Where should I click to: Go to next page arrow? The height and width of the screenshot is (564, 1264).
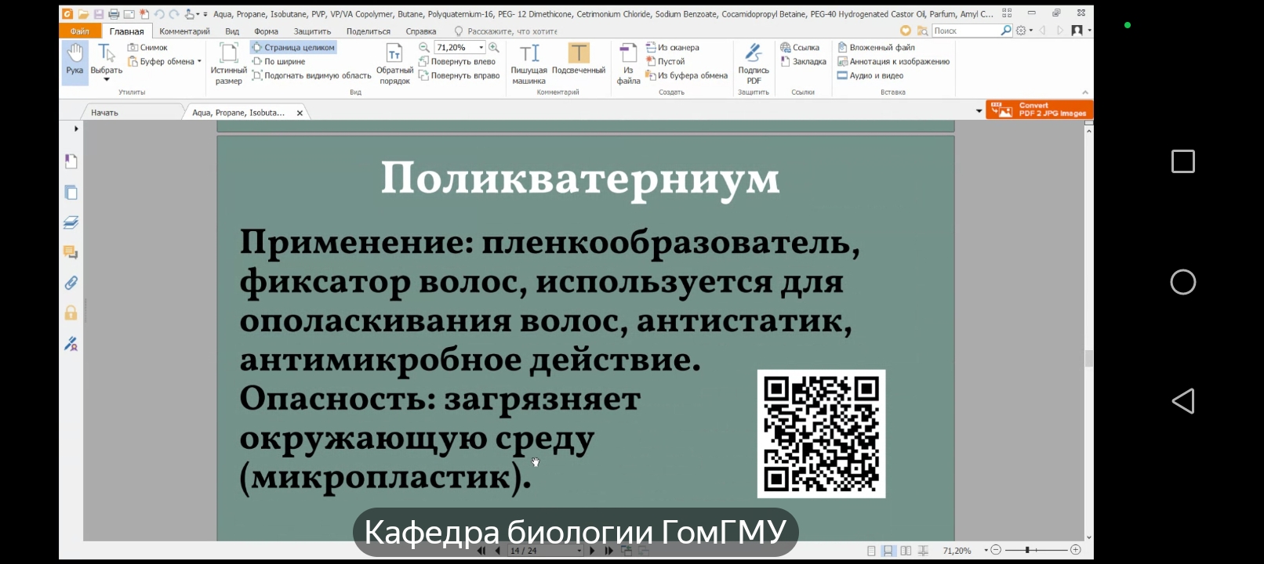592,551
